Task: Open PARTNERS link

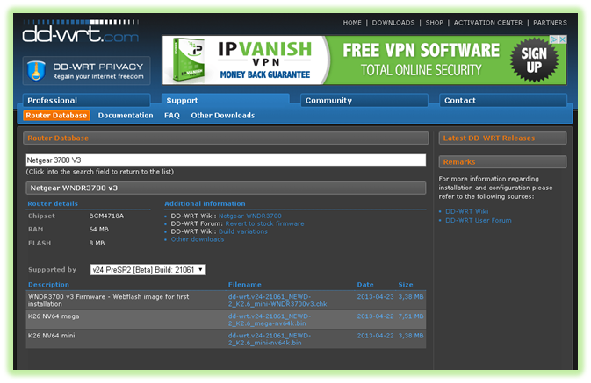Action: (x=550, y=23)
